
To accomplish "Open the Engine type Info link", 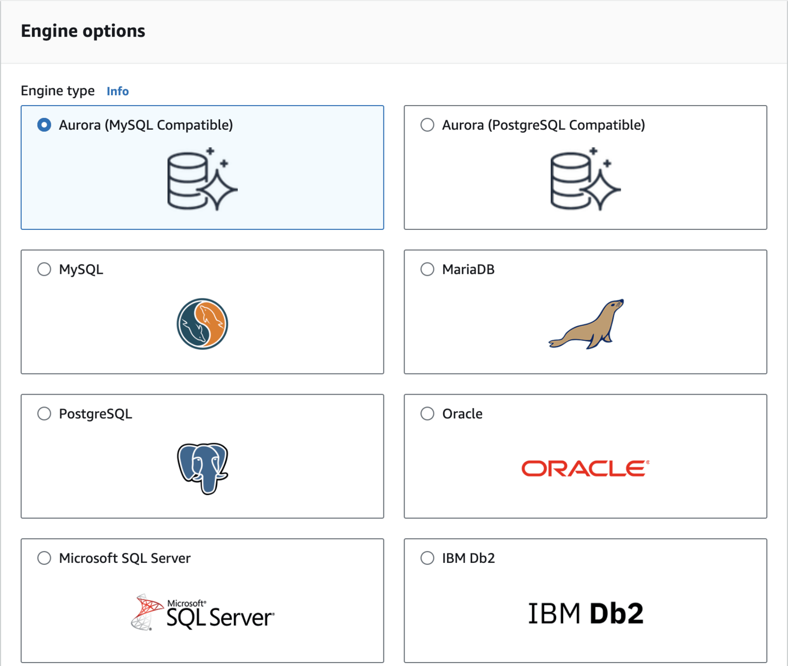I will point(117,91).
